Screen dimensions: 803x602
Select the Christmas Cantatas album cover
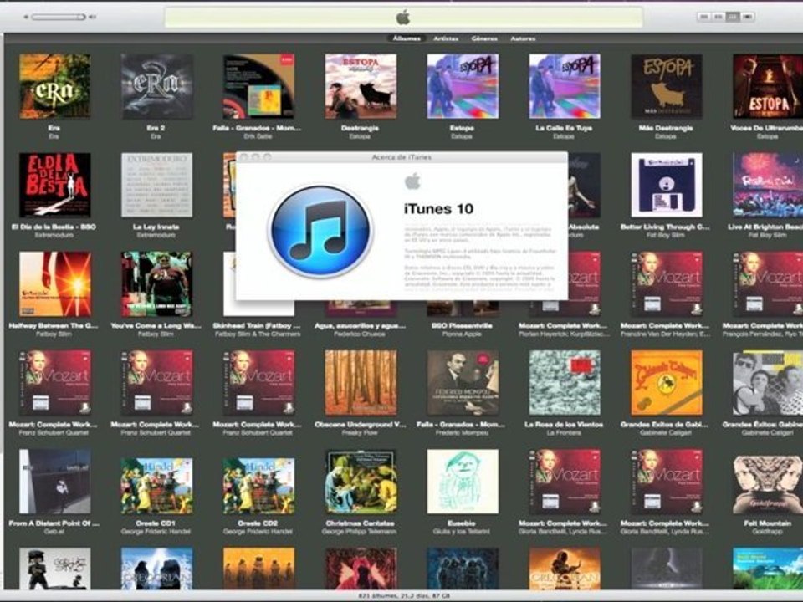[361, 482]
